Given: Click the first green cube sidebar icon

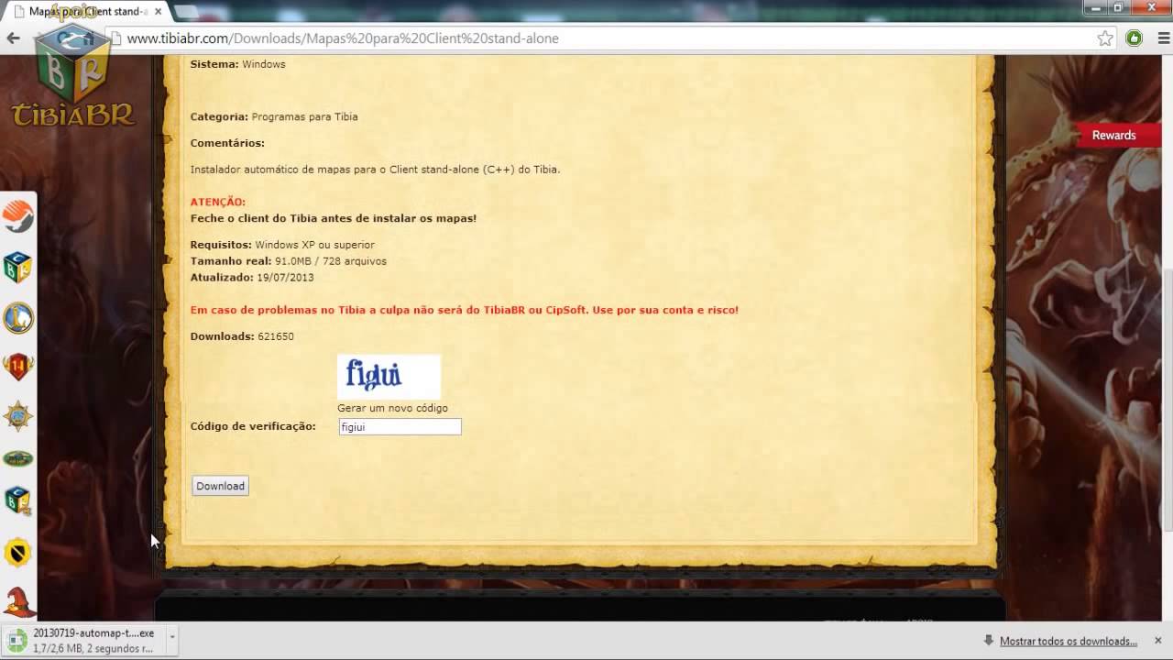Looking at the screenshot, I should (x=18, y=268).
